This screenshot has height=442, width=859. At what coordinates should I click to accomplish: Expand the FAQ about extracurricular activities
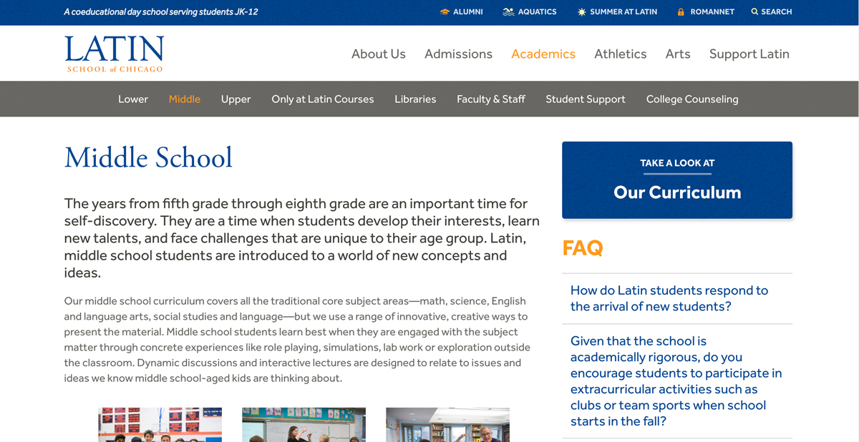point(676,380)
